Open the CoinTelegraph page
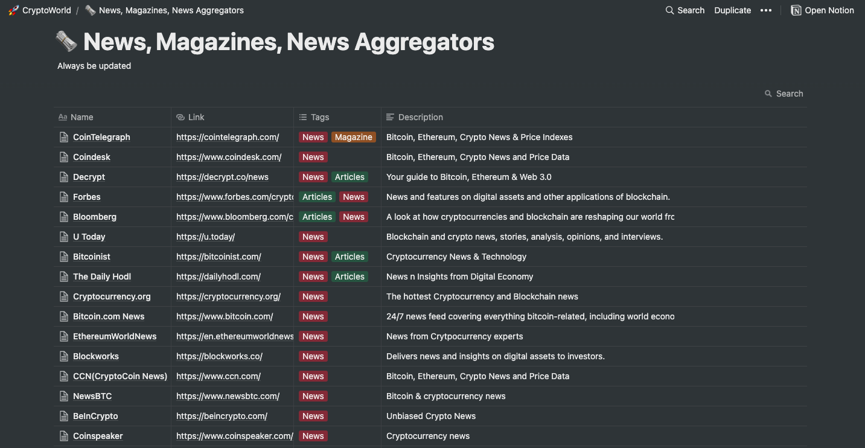The image size is (865, 448). [101, 137]
